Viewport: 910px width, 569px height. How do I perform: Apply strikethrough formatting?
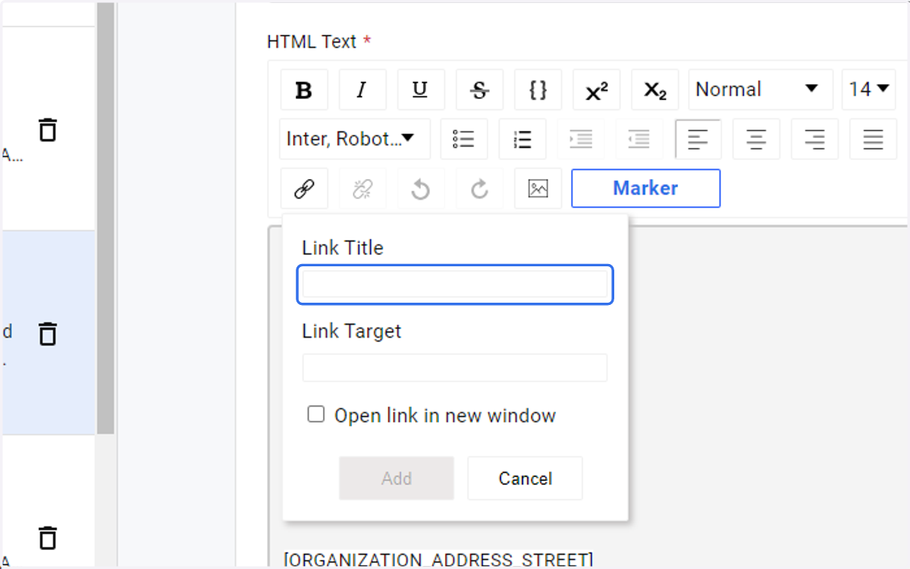tap(479, 90)
